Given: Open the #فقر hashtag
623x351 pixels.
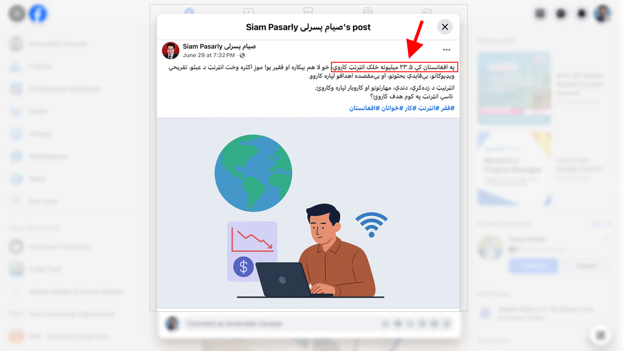Looking at the screenshot, I should (447, 108).
